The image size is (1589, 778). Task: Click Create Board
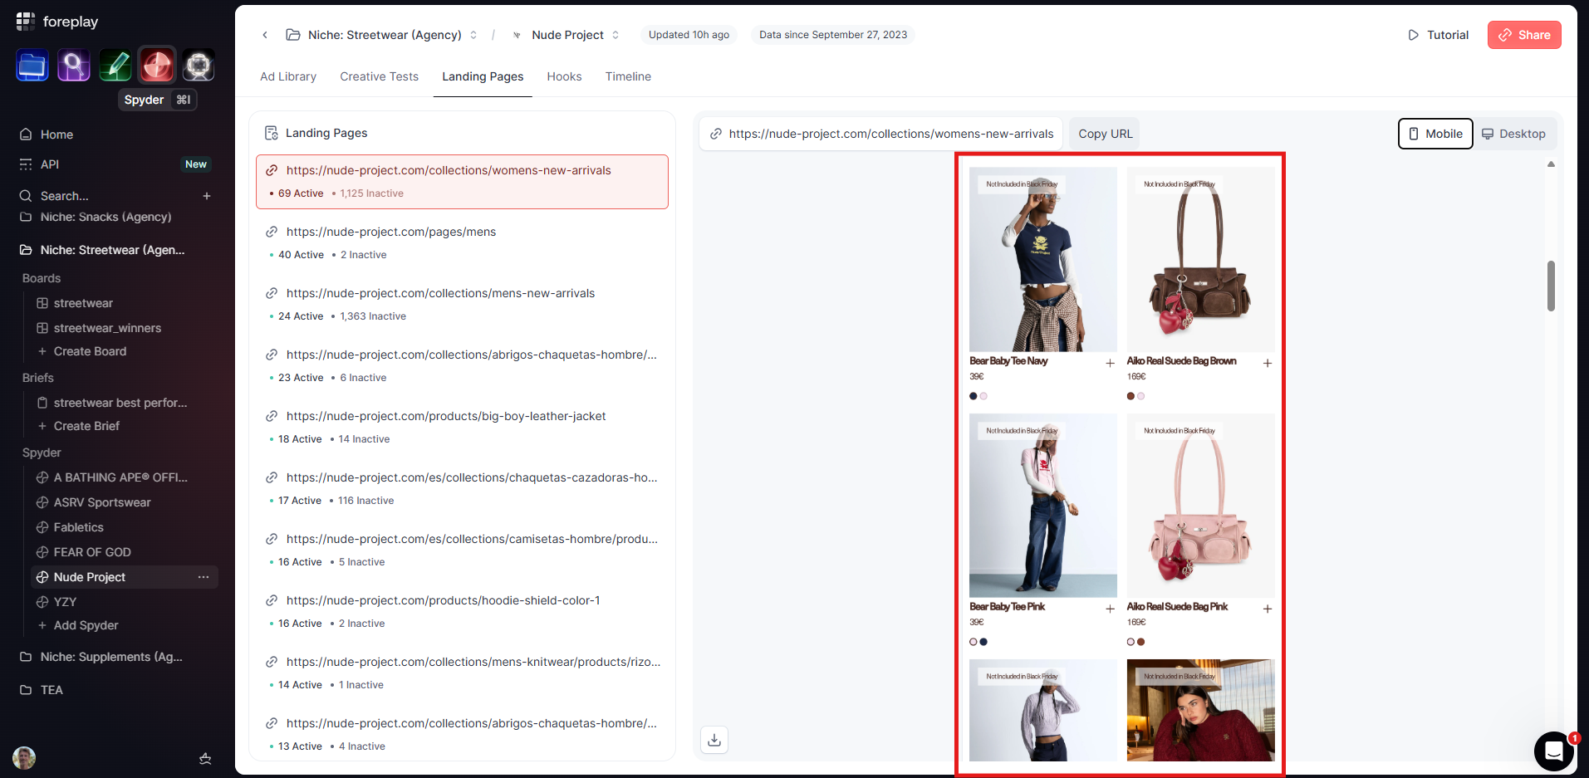(x=90, y=351)
